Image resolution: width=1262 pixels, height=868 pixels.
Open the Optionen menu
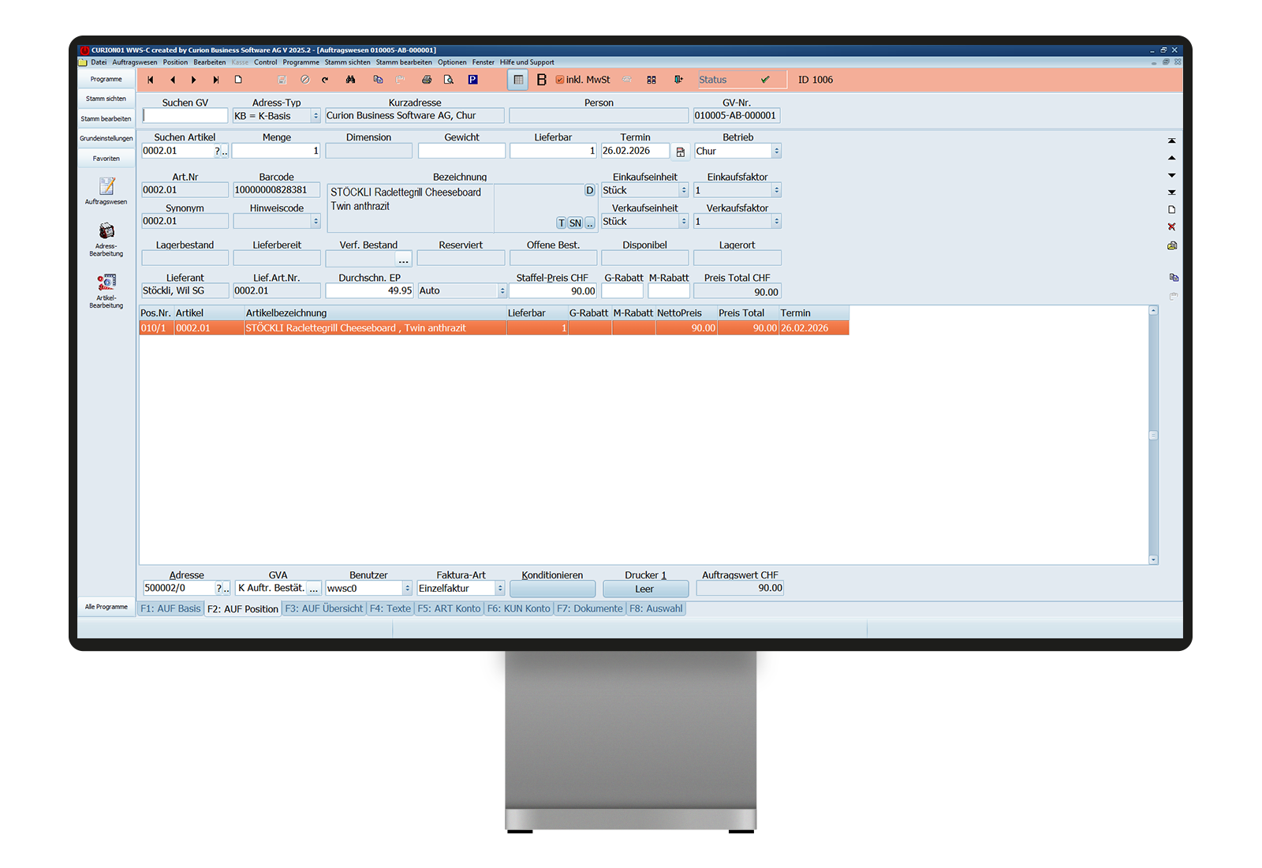point(452,62)
